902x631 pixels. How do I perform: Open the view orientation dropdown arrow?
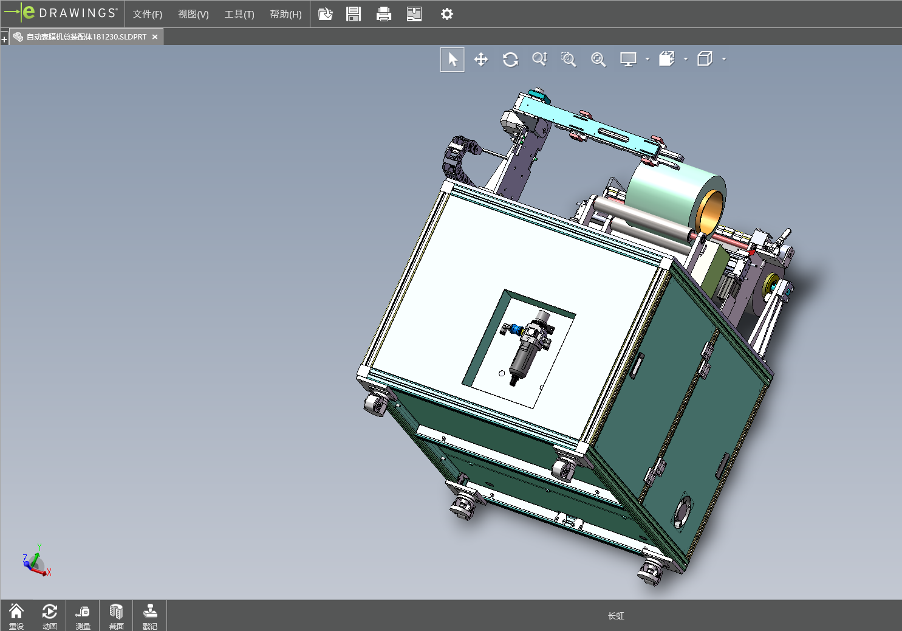[x=686, y=60]
